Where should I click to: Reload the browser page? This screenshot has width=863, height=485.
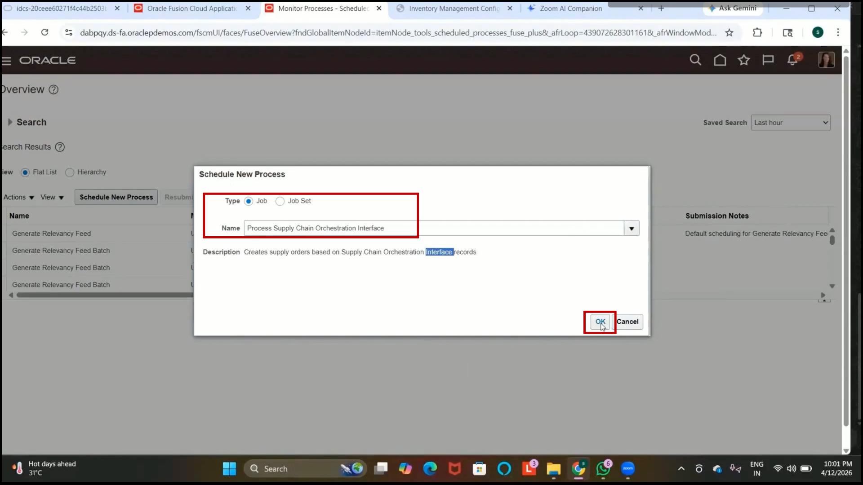tap(44, 32)
